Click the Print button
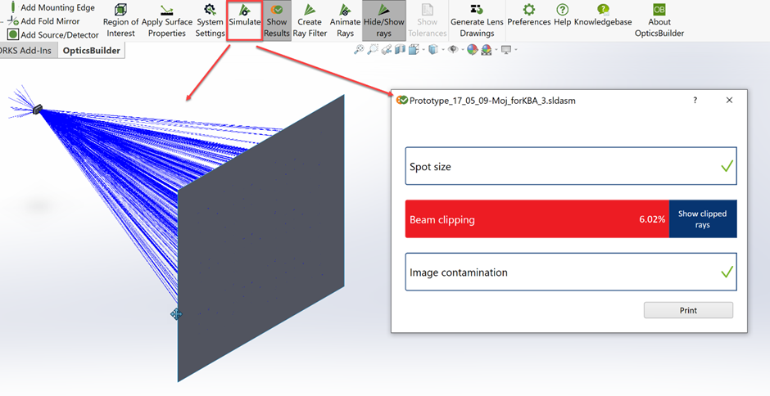Viewport: 770px width, 396px height. [688, 310]
